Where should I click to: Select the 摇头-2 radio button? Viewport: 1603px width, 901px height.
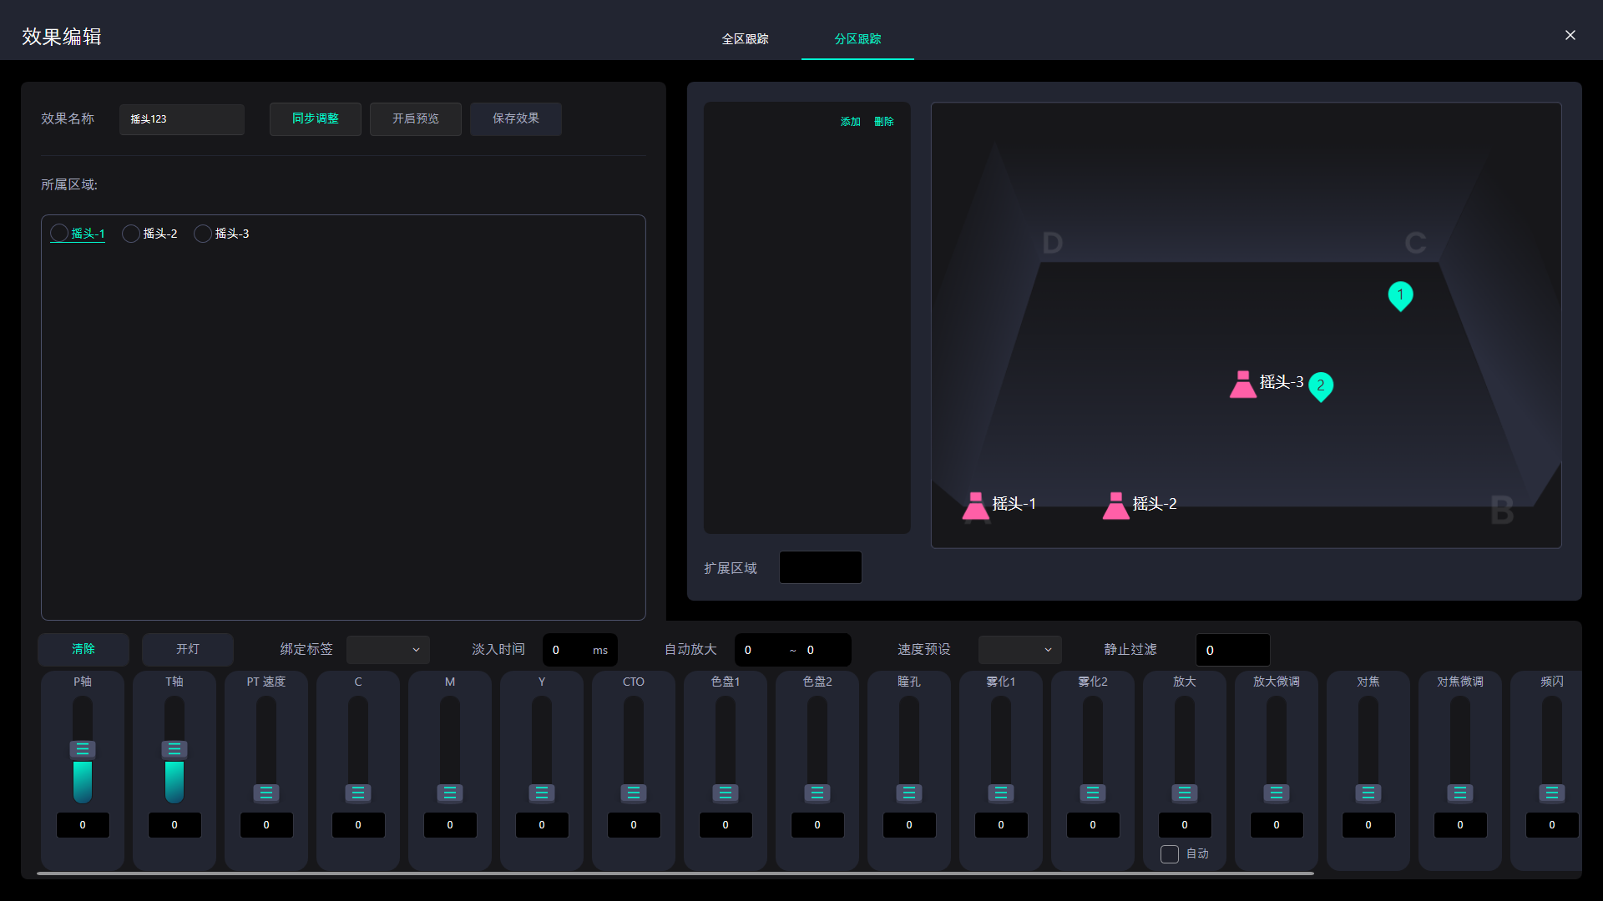point(131,234)
